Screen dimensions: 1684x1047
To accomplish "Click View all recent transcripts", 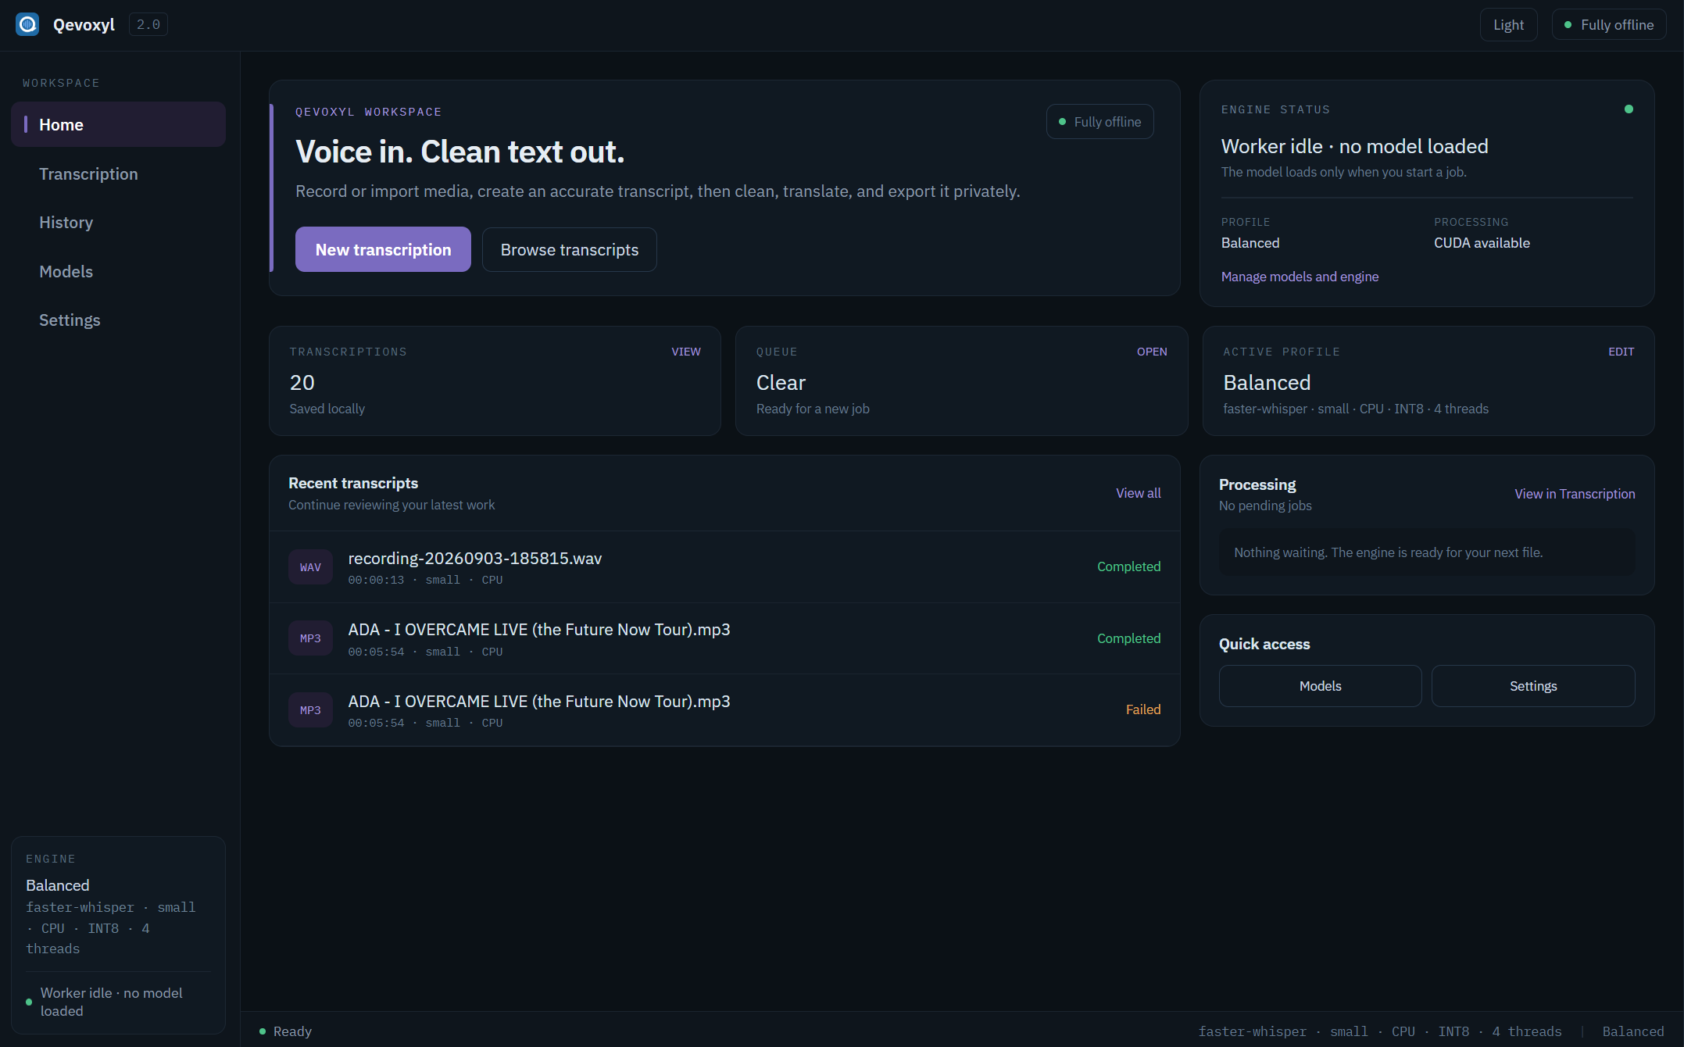I will coord(1138,493).
